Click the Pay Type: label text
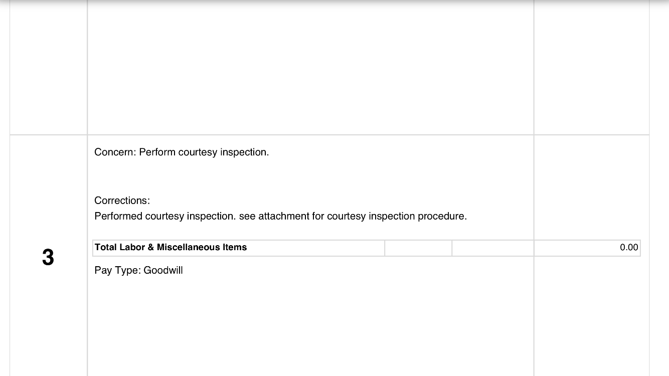This screenshot has width=669, height=376. (117, 270)
